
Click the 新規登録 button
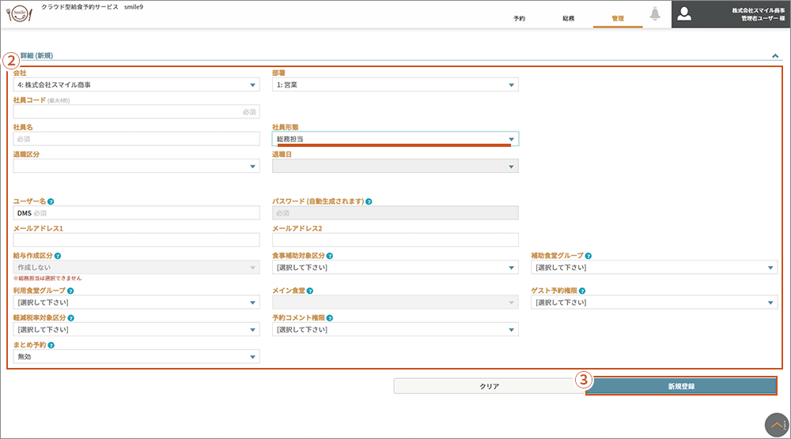pyautogui.click(x=681, y=386)
